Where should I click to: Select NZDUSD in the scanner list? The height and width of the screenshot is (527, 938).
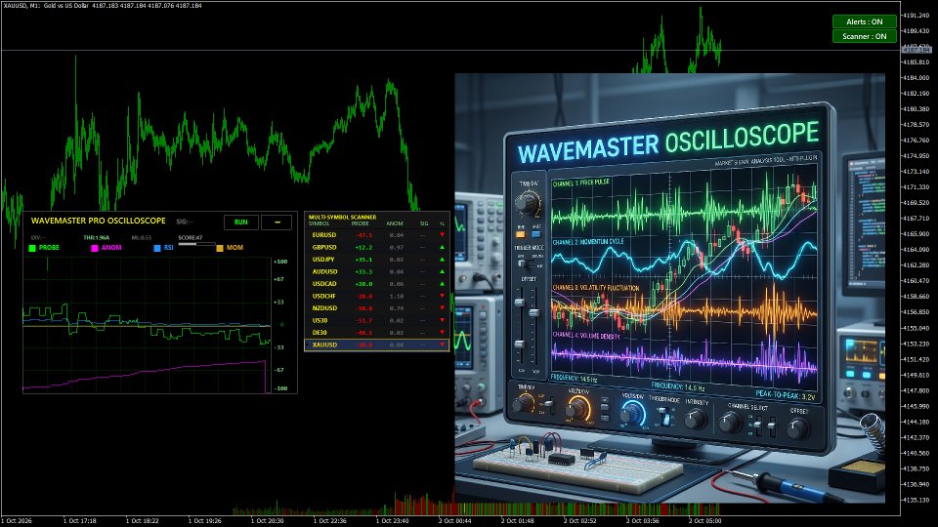(x=324, y=307)
